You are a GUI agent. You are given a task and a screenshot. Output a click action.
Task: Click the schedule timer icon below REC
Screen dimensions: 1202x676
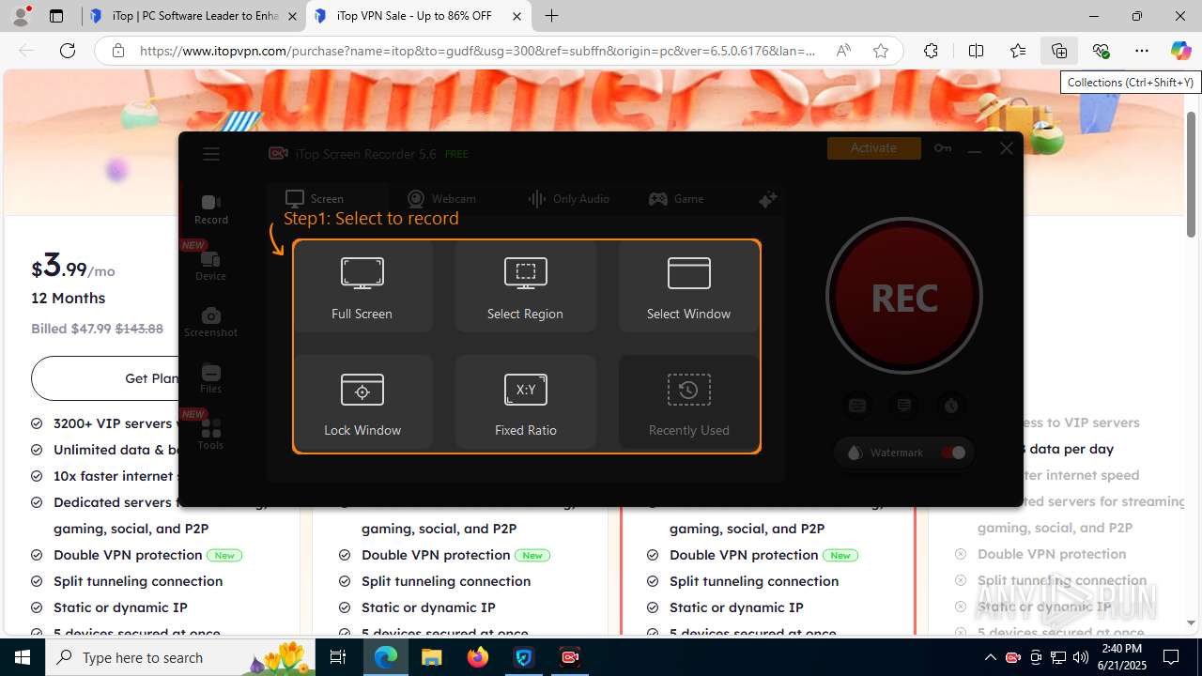click(x=951, y=406)
